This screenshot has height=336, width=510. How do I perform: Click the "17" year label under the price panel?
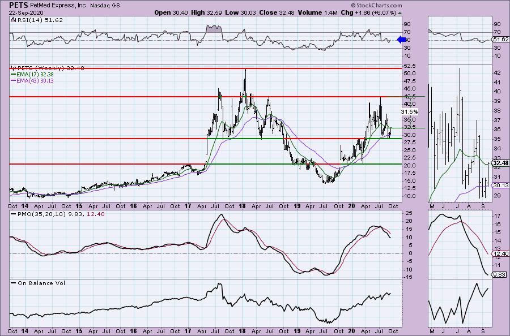pos(188,206)
